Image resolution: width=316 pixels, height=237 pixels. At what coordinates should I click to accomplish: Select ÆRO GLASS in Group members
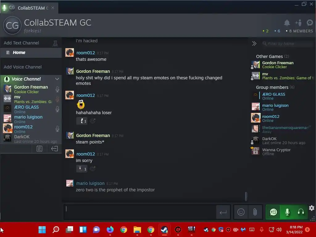pos(282,96)
